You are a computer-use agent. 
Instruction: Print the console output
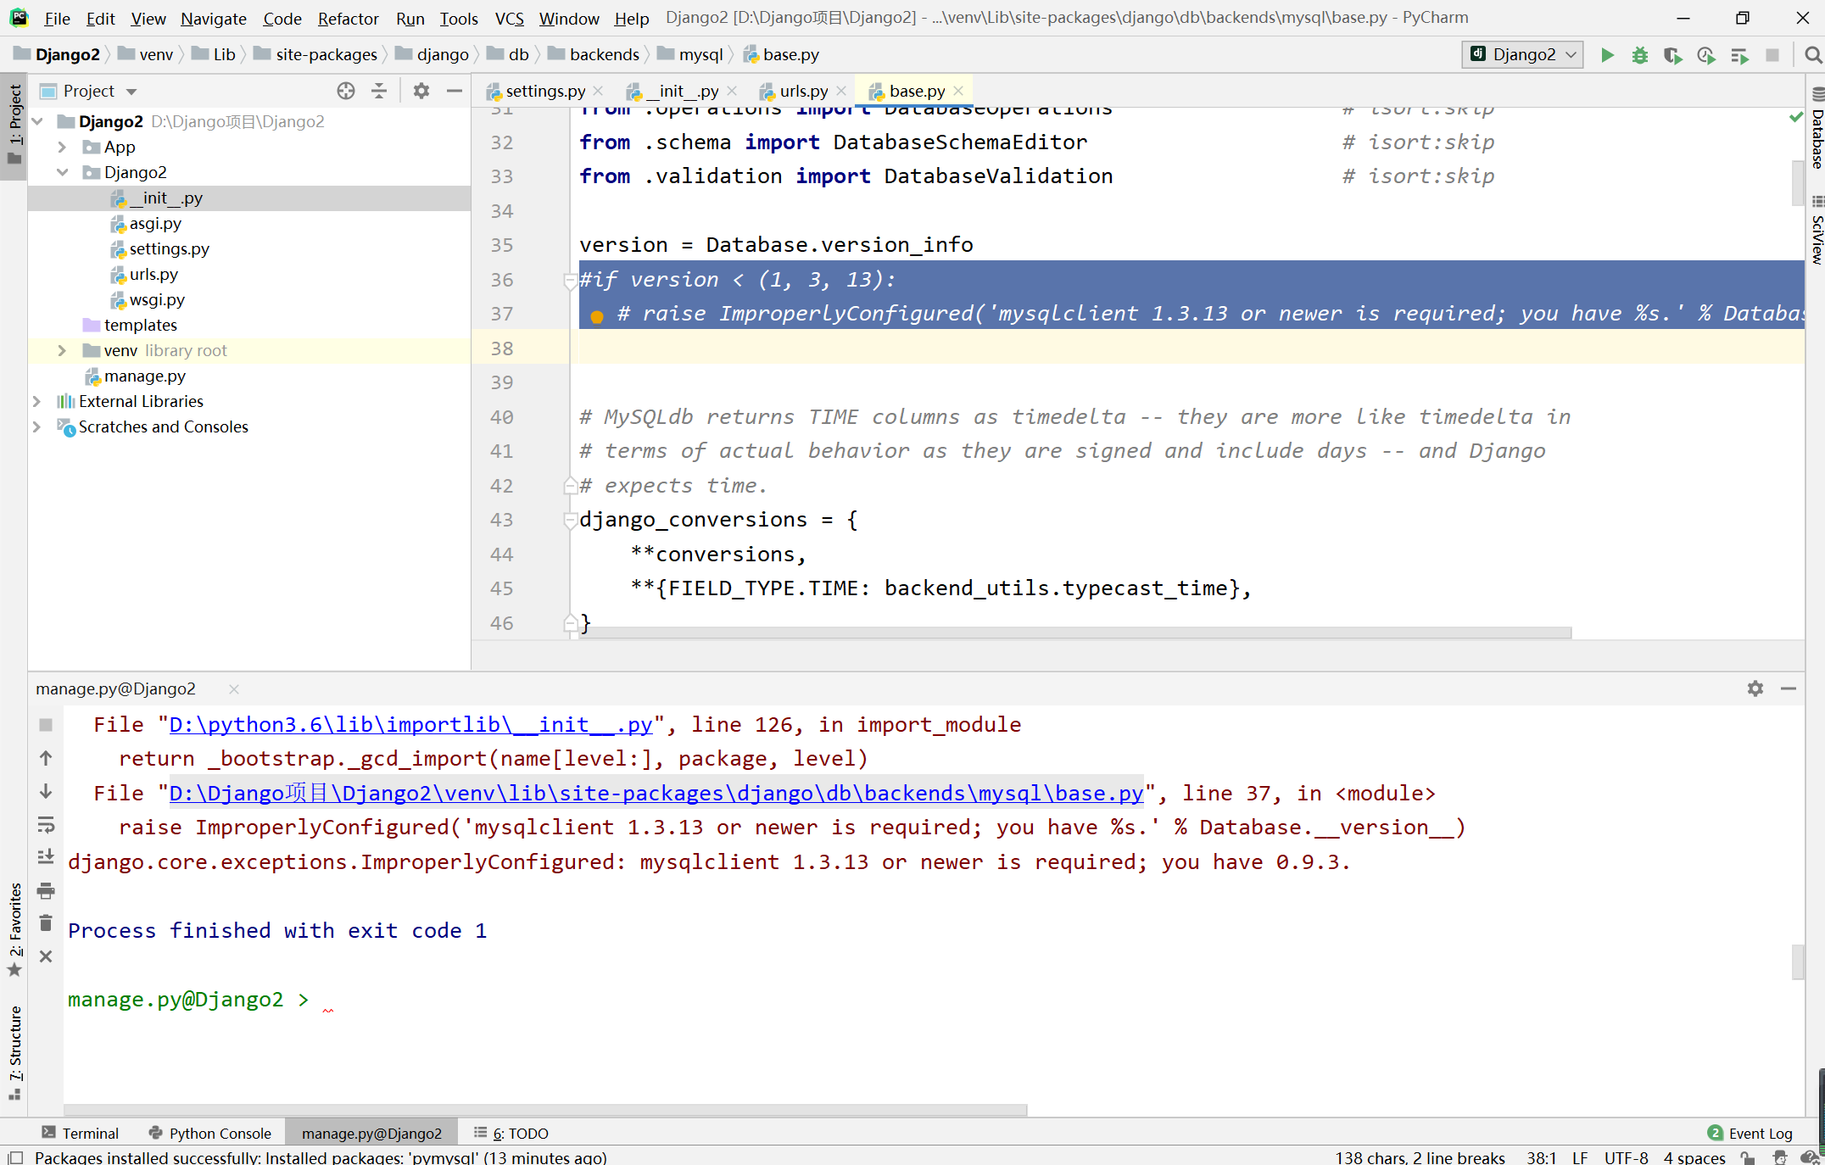point(46,890)
